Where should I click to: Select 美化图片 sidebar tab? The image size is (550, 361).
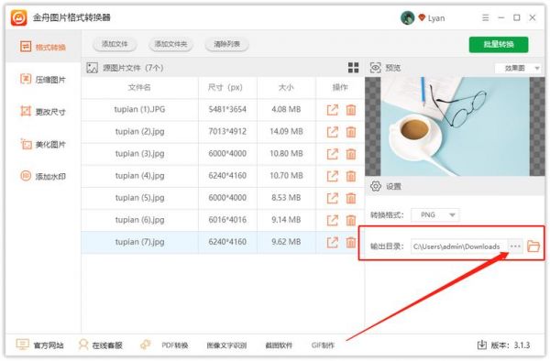point(43,145)
